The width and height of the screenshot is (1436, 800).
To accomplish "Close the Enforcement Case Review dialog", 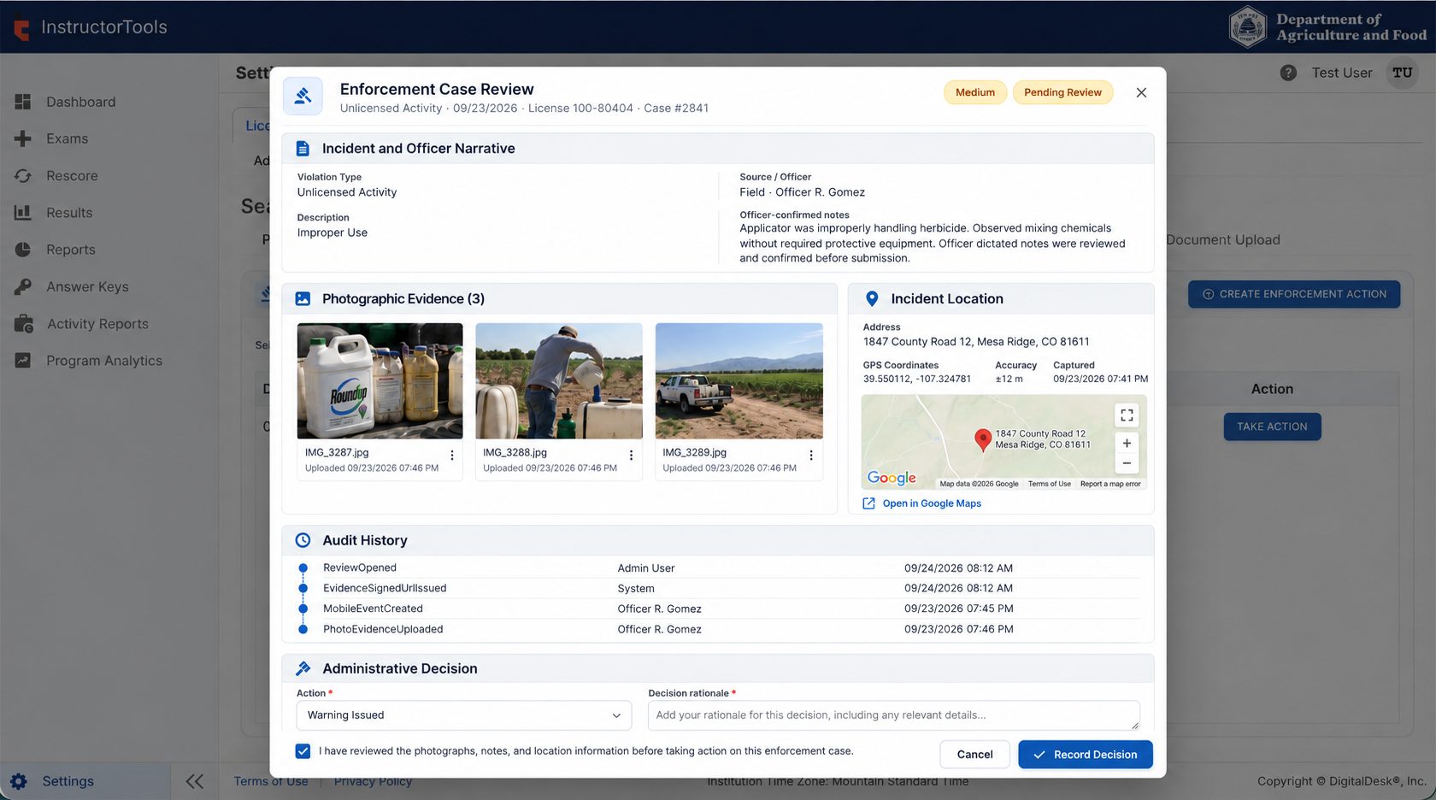I will tap(1141, 92).
